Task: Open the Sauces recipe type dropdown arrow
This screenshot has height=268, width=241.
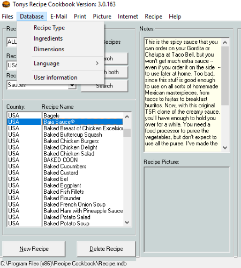Action: pyautogui.click(x=72, y=86)
